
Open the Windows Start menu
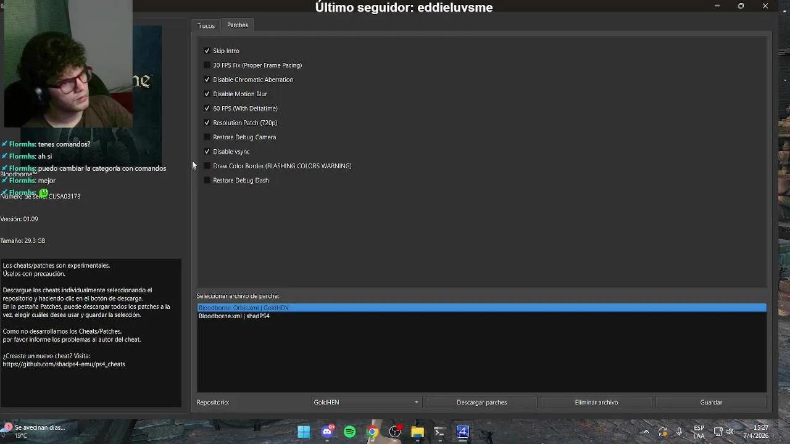click(x=304, y=432)
